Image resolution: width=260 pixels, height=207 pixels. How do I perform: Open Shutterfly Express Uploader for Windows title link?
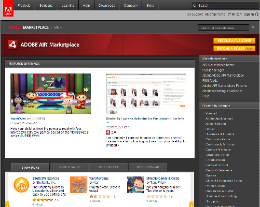(x=145, y=120)
